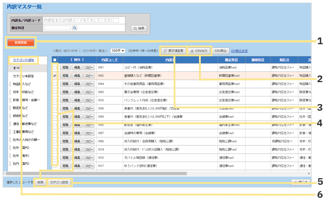326x200 pixels.
Task: Click the 表示順変更 sort order button
Action: point(172,51)
